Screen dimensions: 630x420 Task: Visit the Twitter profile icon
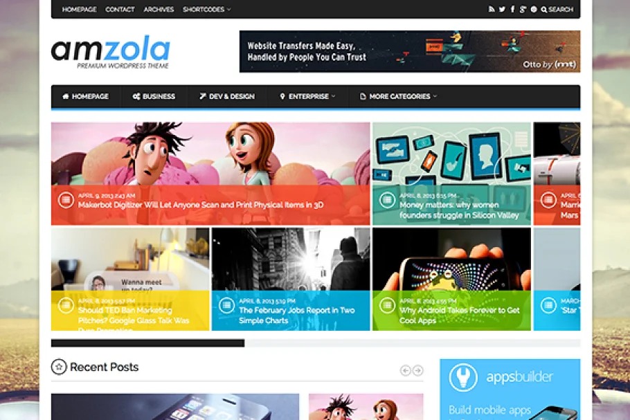(502, 9)
